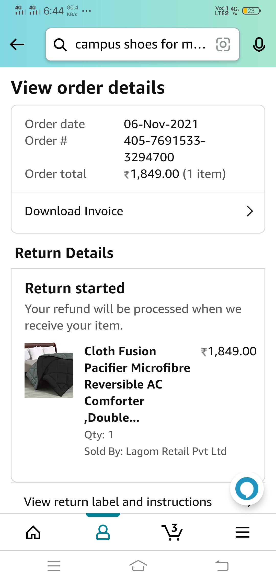
Task: Open the camera lens scan icon
Action: 223,44
